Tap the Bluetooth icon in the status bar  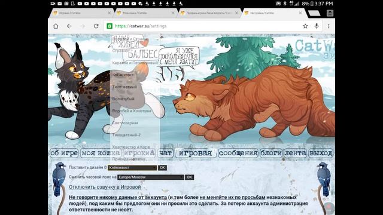click(x=285, y=4)
